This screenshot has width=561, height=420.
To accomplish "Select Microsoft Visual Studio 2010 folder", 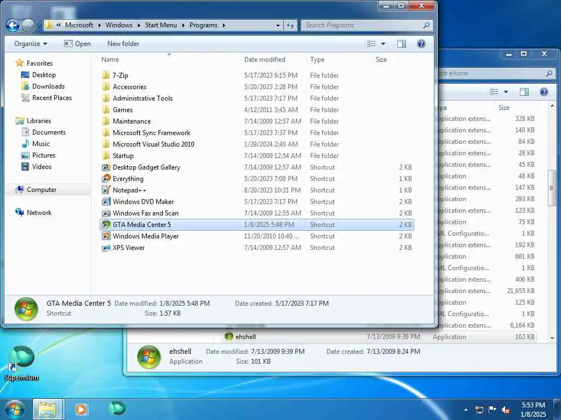I will click(x=153, y=144).
